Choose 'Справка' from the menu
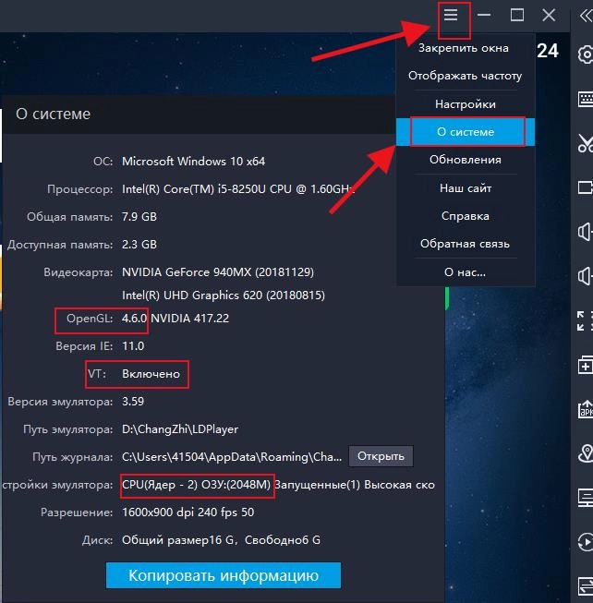Screen dimensions: 593x603 pyautogui.click(x=465, y=216)
